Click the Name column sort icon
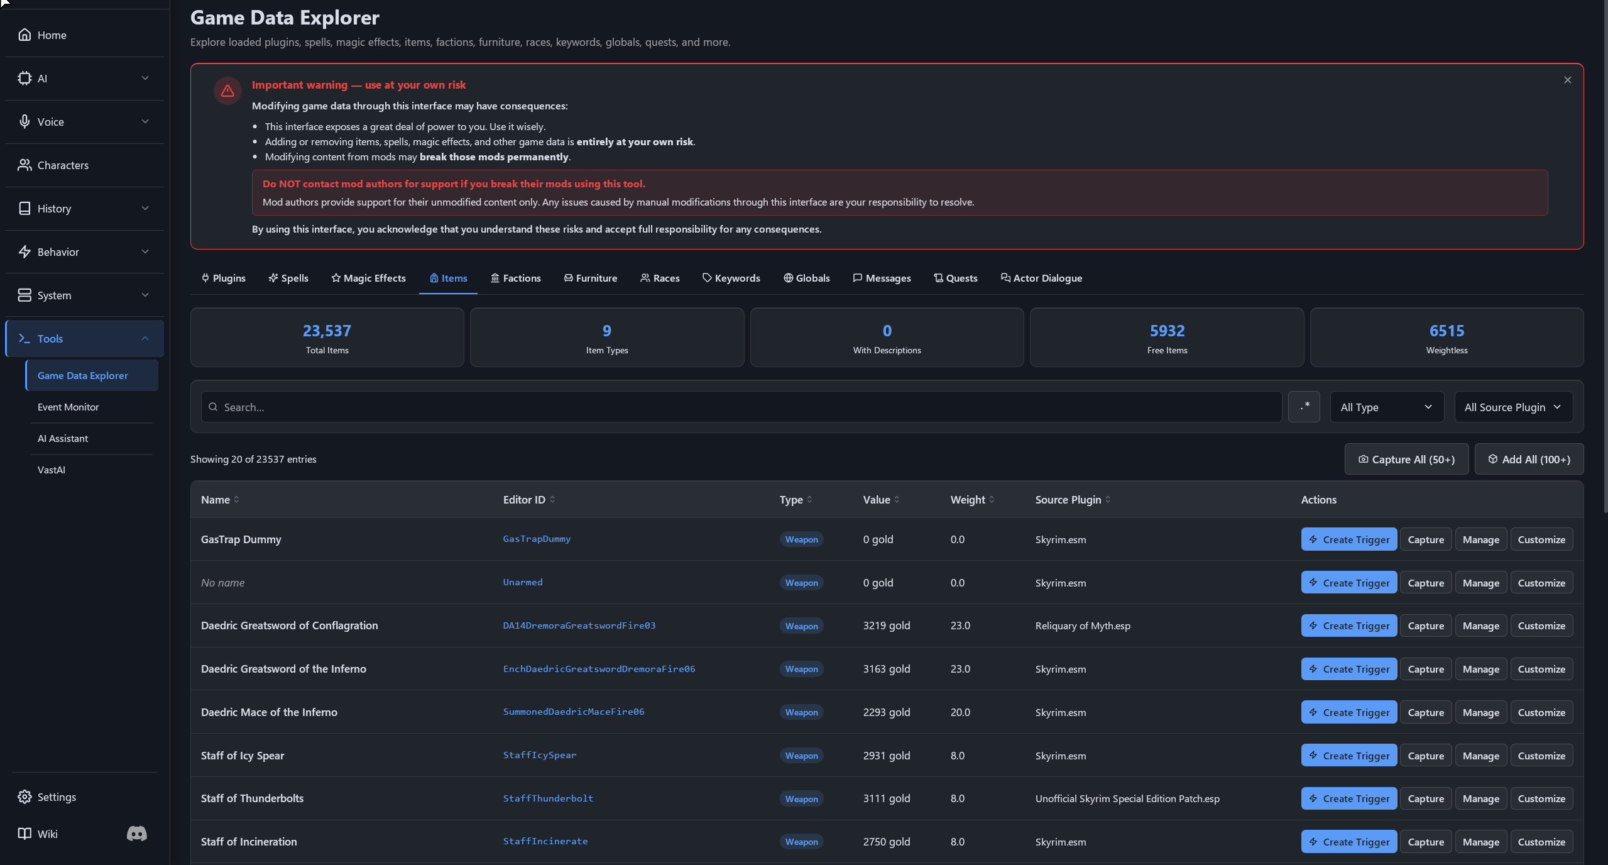Image resolution: width=1608 pixels, height=865 pixels. (236, 499)
